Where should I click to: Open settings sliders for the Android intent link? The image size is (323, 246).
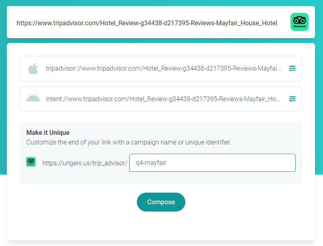tap(292, 99)
